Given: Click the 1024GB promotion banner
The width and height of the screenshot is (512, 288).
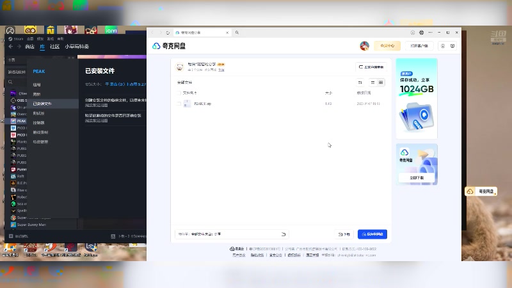Looking at the screenshot, I should point(417,99).
